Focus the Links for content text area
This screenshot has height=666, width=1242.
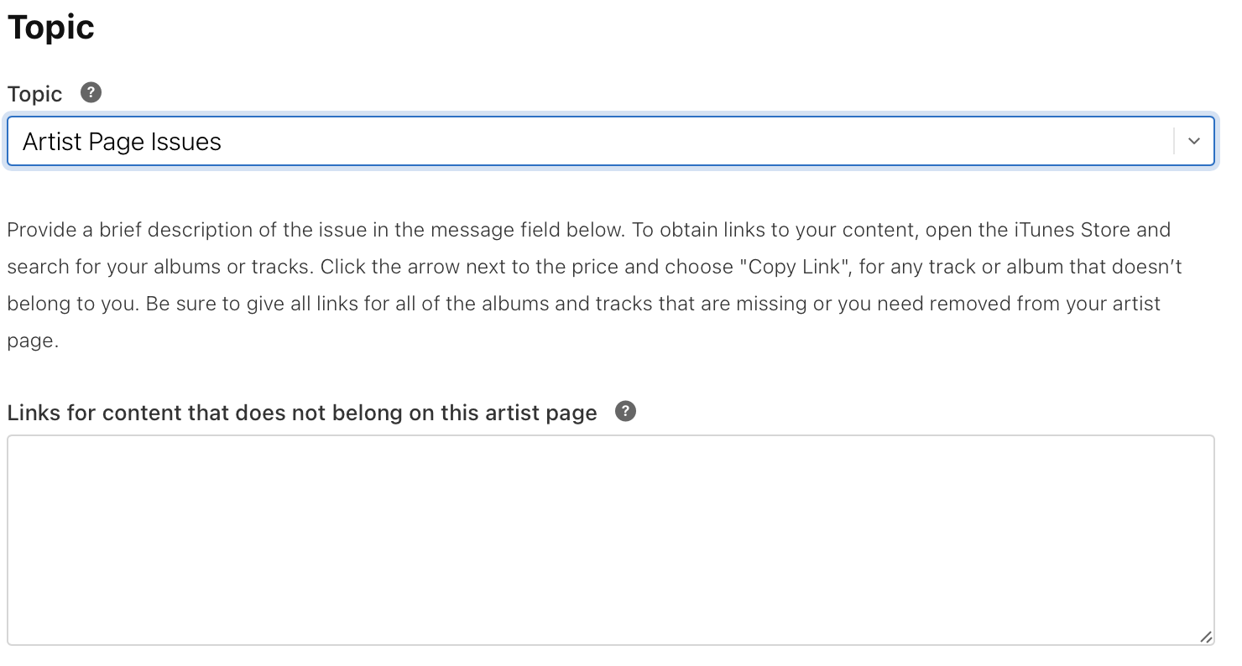coord(610,539)
